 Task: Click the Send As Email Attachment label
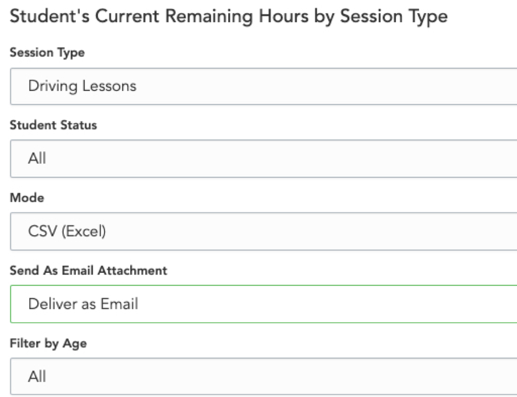[x=88, y=270]
